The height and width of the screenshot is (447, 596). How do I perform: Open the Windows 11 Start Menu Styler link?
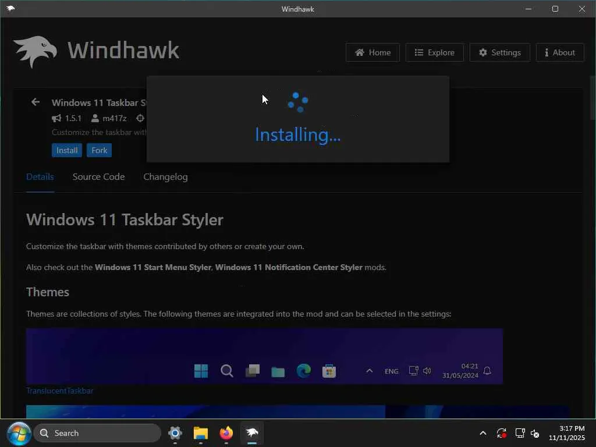click(x=153, y=267)
